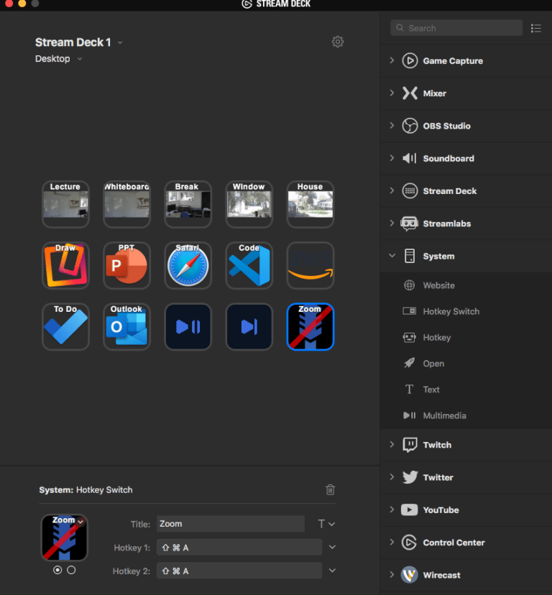Select the second key state radio button
The image size is (552, 595).
click(x=71, y=570)
